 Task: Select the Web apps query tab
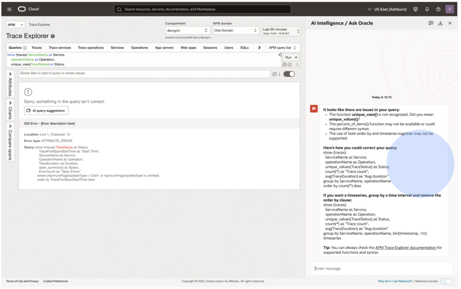coord(188,47)
